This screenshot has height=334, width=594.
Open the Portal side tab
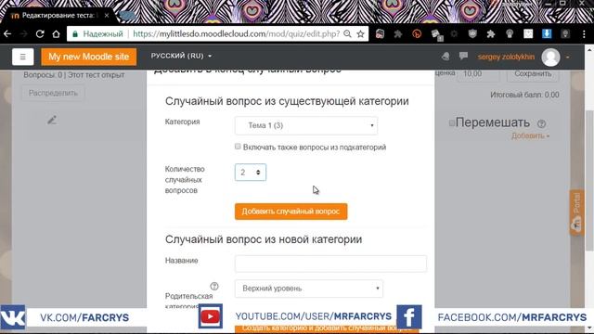[576, 212]
